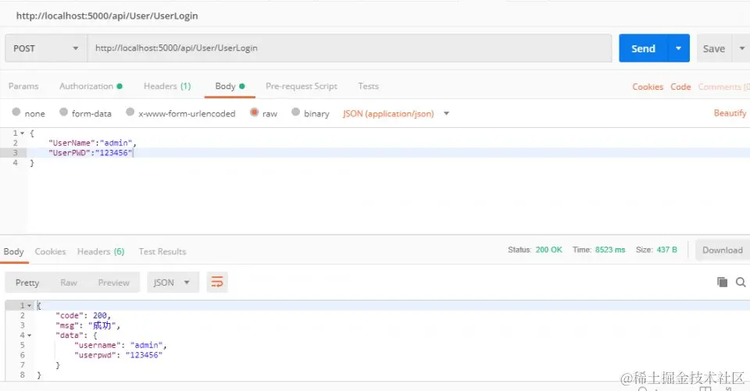Click the "code": 200 response line
This screenshot has width=750, height=391.
pyautogui.click(x=84, y=315)
